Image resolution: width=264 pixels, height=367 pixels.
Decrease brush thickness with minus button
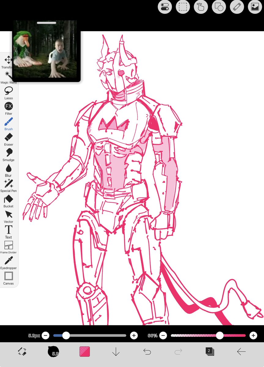[x=46, y=335]
